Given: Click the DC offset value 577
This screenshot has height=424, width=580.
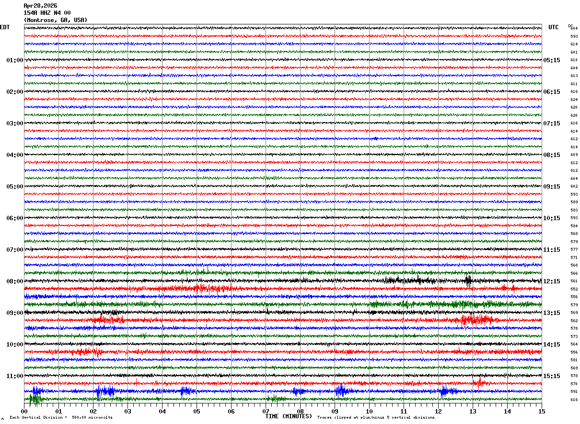Looking at the screenshot, I should pyautogui.click(x=574, y=250).
